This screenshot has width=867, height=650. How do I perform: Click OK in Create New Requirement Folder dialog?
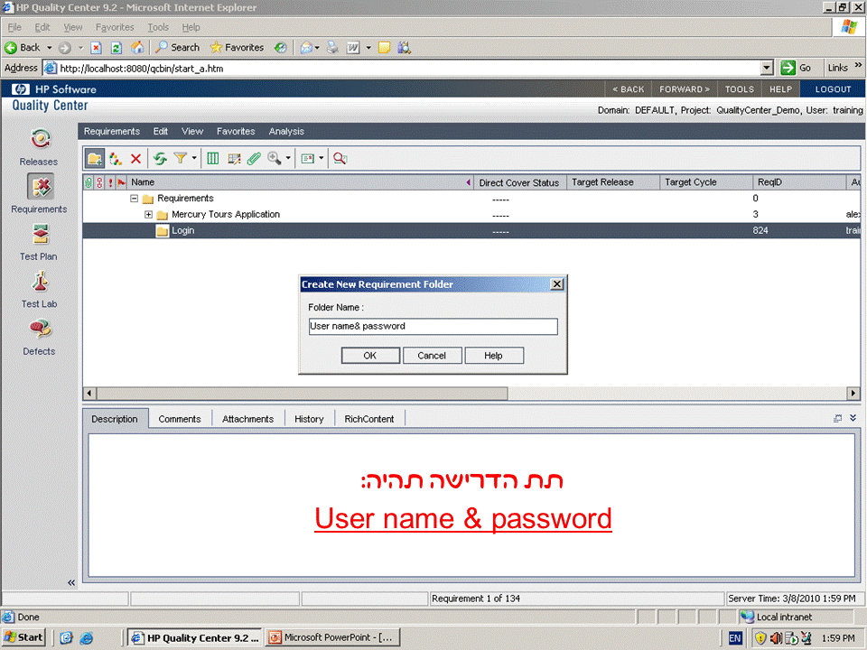tap(370, 356)
